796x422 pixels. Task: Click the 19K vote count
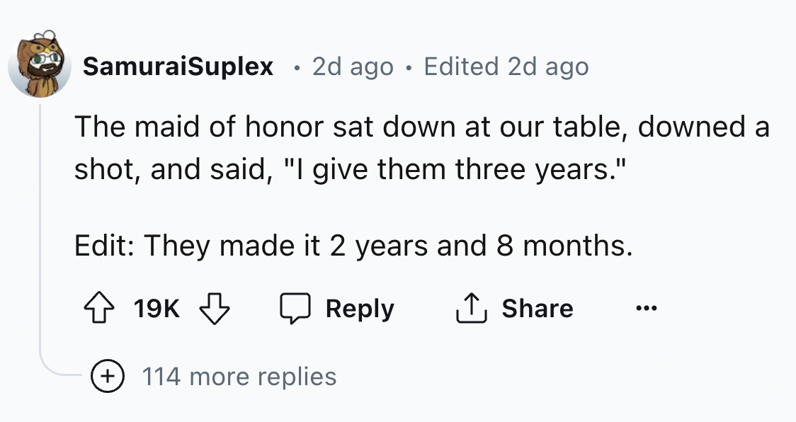tap(155, 308)
